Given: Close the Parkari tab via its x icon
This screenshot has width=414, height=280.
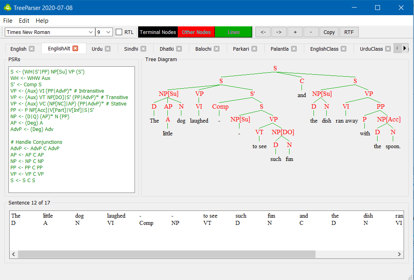Looking at the screenshot, I should (254, 48).
